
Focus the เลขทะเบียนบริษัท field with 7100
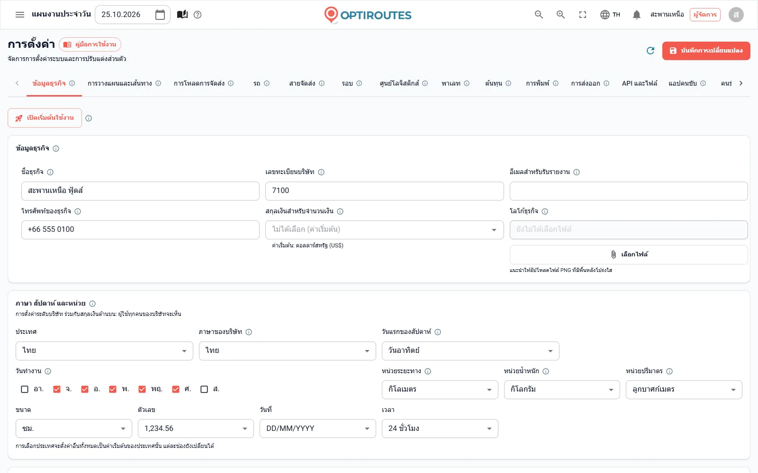coord(385,191)
